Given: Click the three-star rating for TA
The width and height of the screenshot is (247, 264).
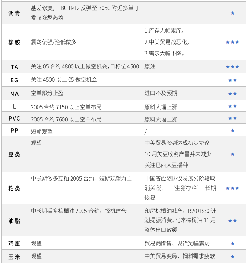Looking at the screenshot, I should click(232, 67).
